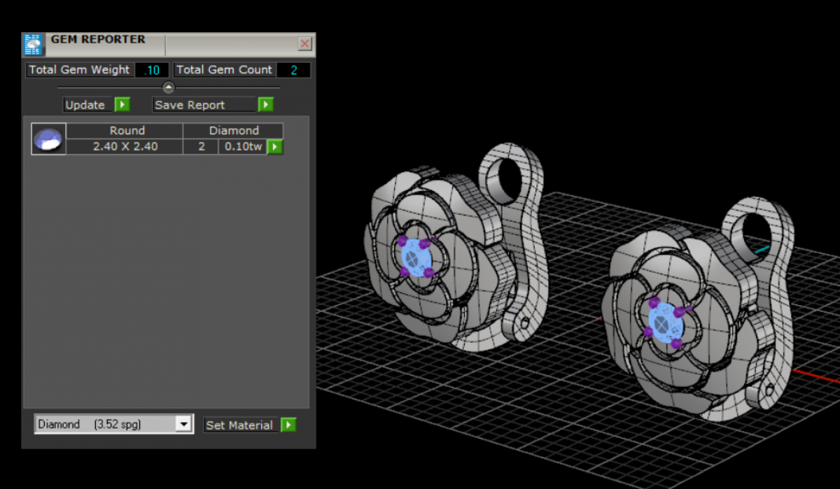Click the Update button

click(85, 105)
